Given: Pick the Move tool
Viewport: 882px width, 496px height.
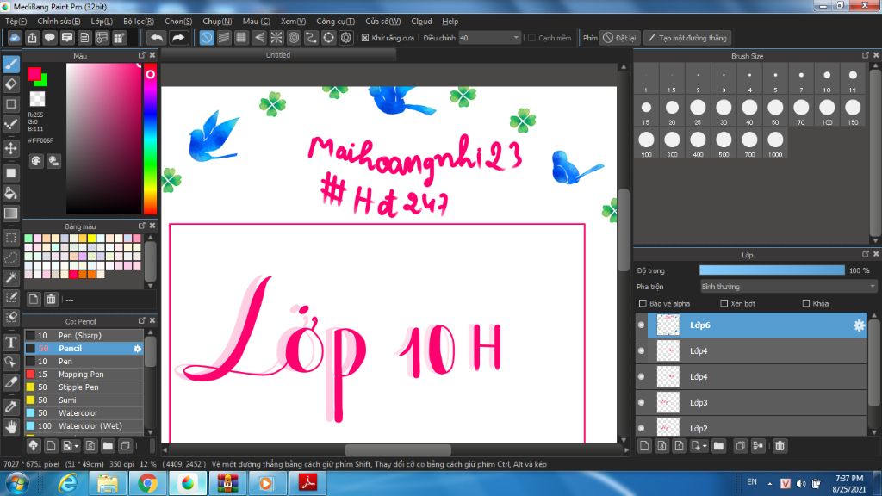Looking at the screenshot, I should (10, 148).
